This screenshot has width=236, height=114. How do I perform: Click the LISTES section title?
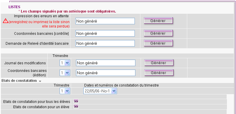click(x=14, y=7)
